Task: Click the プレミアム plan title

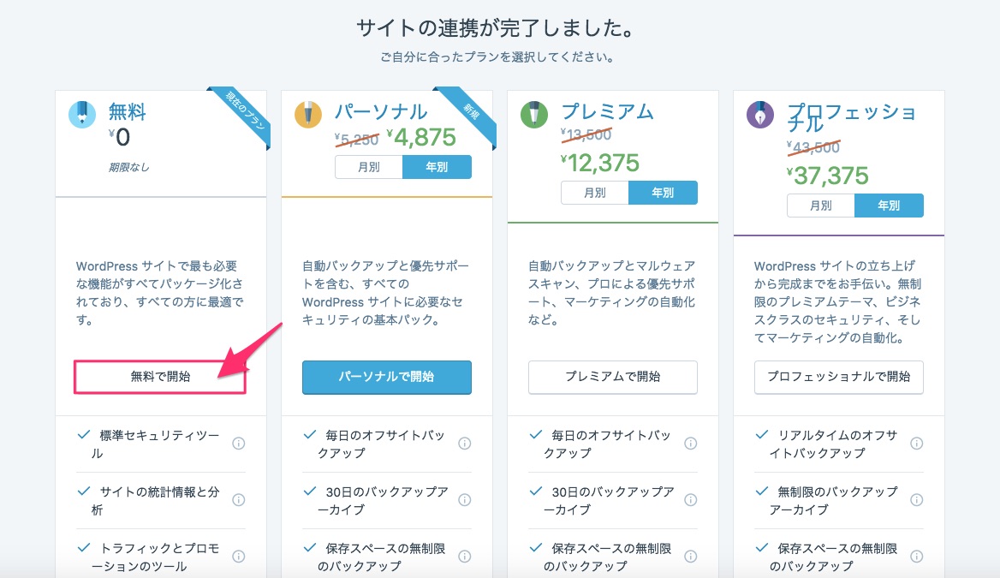Action: coord(607,111)
